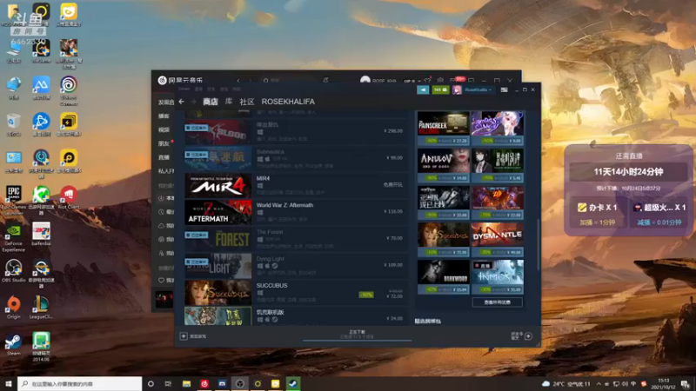The height and width of the screenshot is (391, 696).
Task: Open World War Z: Aftermath listing
Action: pyautogui.click(x=296, y=212)
